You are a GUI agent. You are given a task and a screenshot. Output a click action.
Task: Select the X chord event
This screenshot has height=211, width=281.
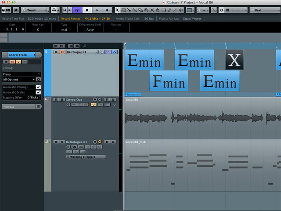click(234, 60)
